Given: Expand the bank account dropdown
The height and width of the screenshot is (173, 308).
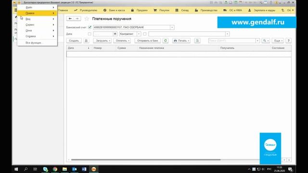Looking at the screenshot, I should click(x=172, y=27).
